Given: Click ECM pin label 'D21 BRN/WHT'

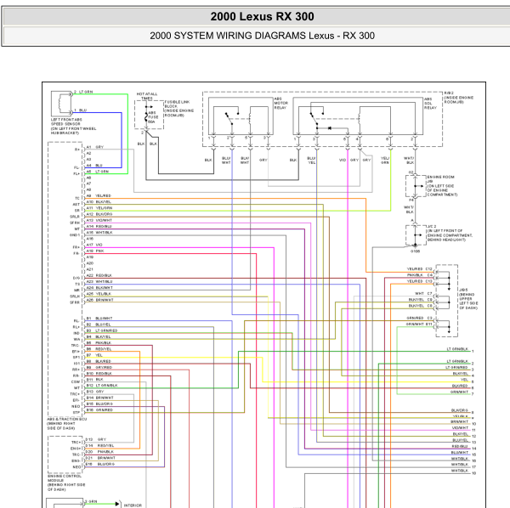Looking at the screenshot, I should (x=100, y=458).
